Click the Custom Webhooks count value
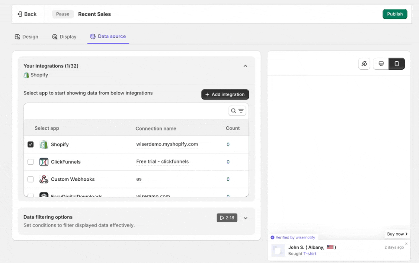The height and width of the screenshot is (263, 419). 228,179
